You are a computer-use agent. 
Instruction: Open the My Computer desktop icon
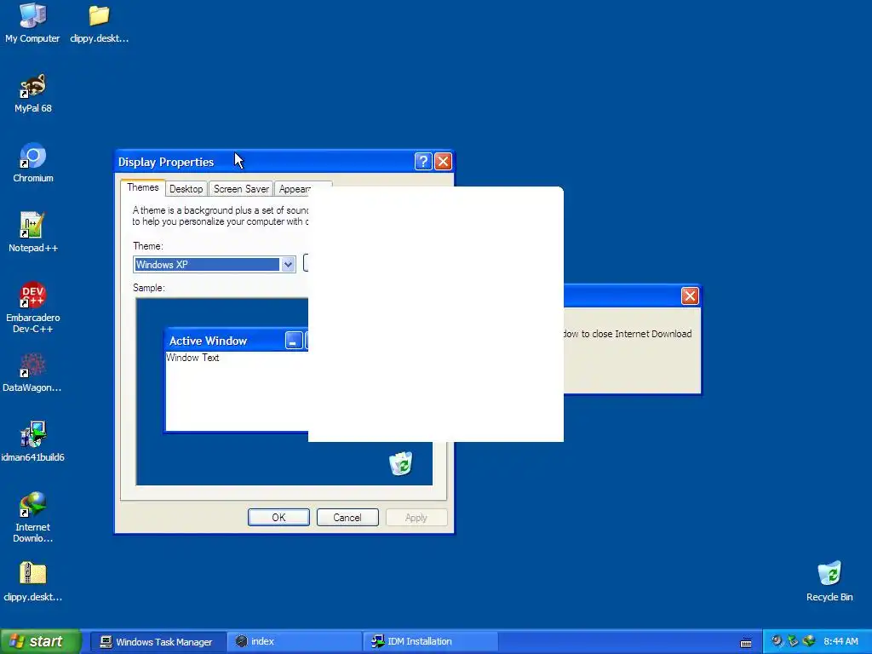[x=32, y=23]
